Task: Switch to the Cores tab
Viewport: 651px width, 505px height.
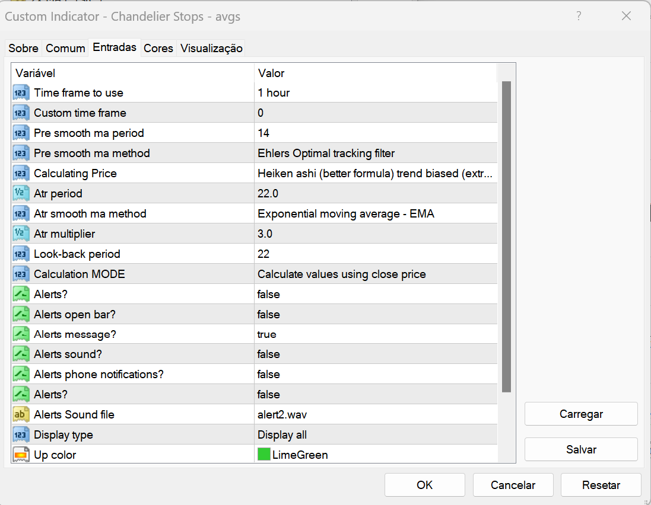Action: click(x=158, y=49)
